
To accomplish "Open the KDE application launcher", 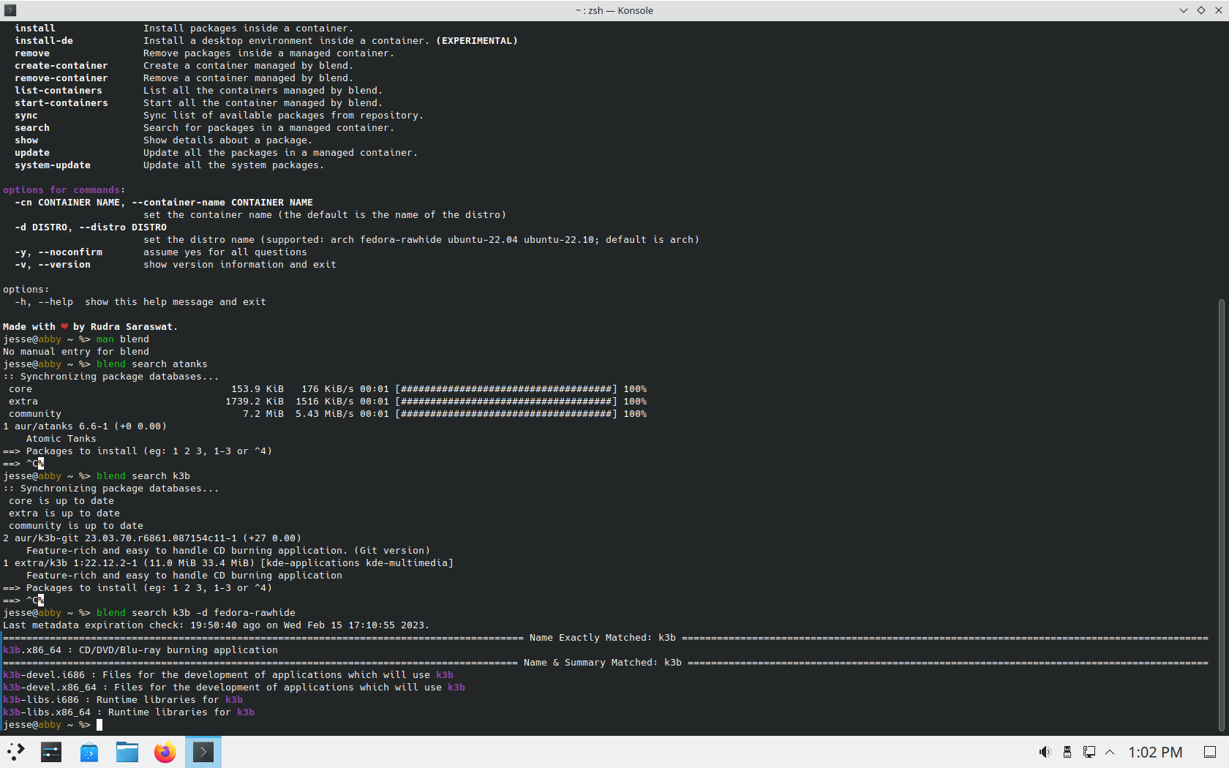I will [16, 752].
